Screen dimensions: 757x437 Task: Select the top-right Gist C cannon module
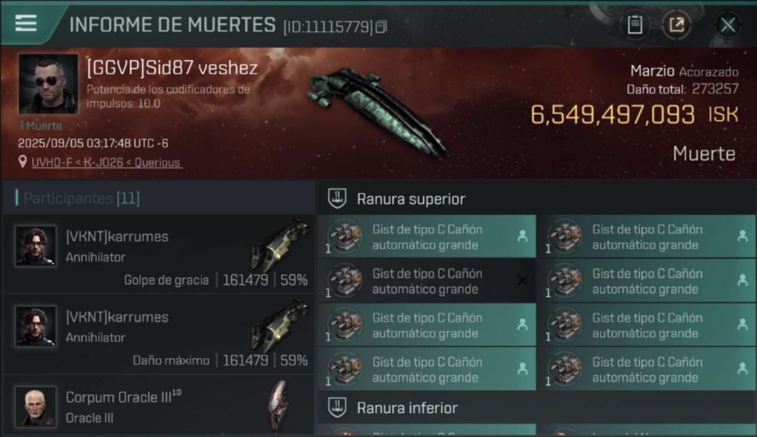(647, 237)
